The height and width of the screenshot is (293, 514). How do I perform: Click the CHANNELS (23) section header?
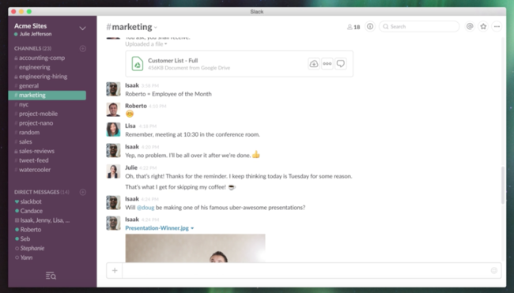(32, 48)
